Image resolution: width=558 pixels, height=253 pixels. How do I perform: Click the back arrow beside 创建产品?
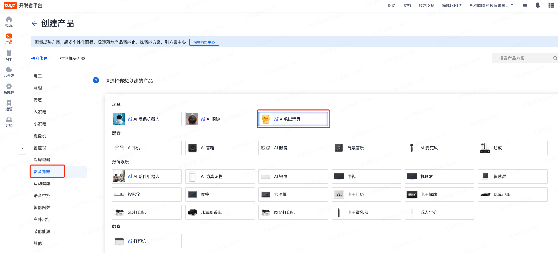[34, 23]
